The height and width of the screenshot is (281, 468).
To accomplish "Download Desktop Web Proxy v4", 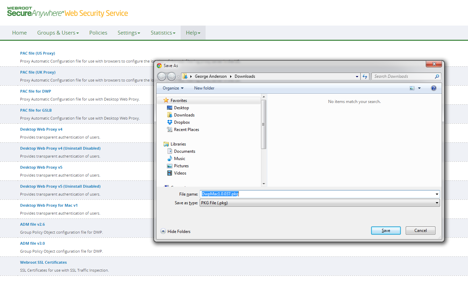I will pos(41,129).
